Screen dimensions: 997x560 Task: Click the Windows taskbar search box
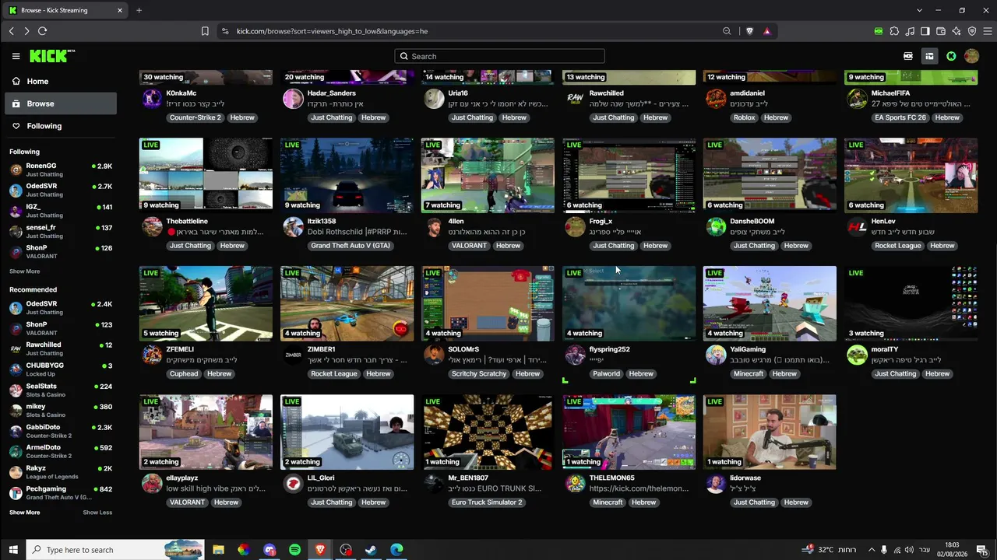(x=114, y=550)
